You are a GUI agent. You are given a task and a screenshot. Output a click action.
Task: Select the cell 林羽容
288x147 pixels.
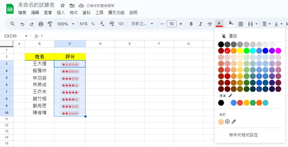pos(39,78)
